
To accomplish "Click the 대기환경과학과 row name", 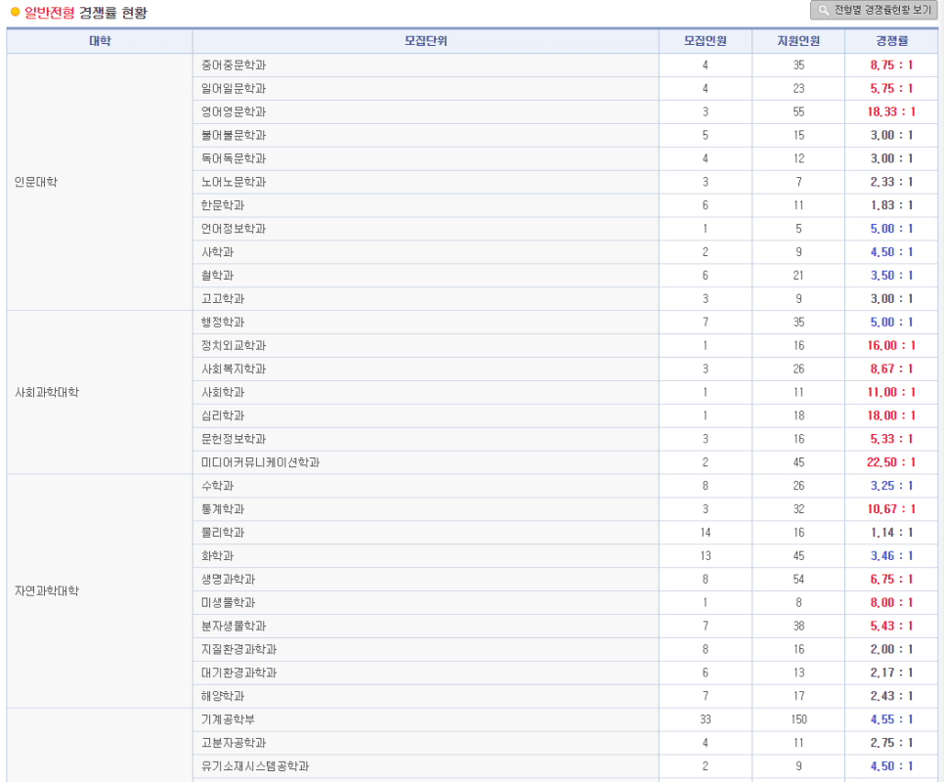I will click(239, 673).
